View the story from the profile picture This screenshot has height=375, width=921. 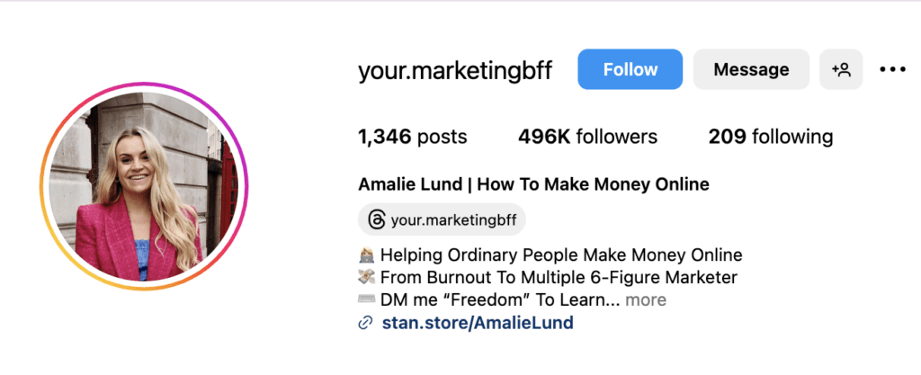pyautogui.click(x=145, y=186)
